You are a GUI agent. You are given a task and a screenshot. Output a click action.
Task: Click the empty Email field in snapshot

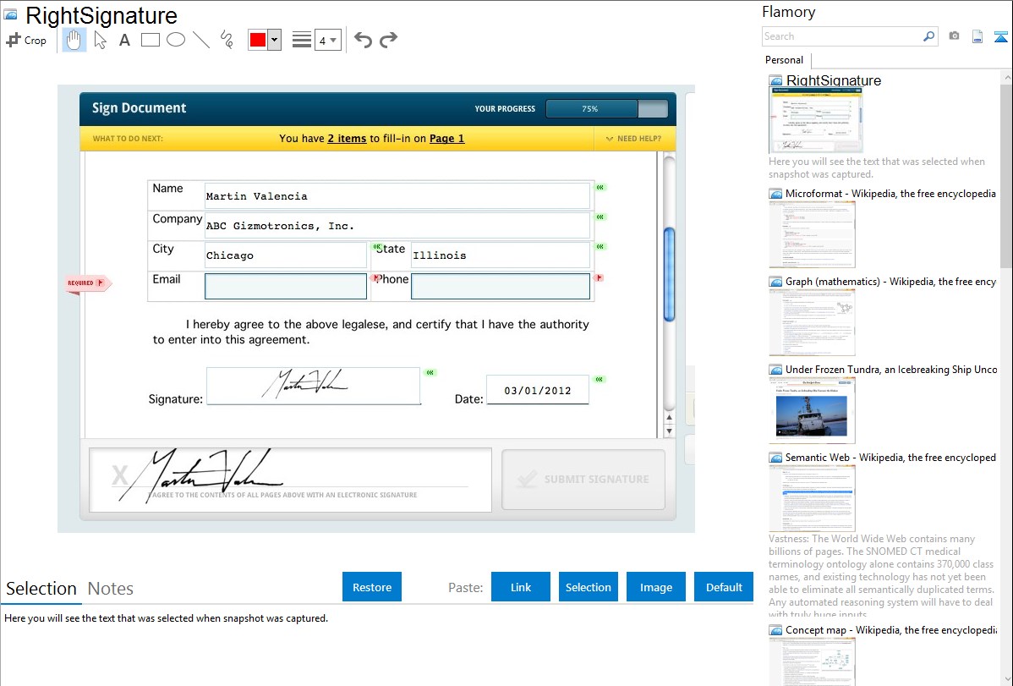(x=286, y=286)
